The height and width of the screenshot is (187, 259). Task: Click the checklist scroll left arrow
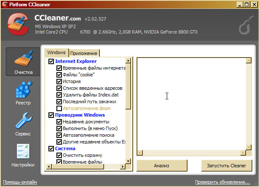(48, 166)
